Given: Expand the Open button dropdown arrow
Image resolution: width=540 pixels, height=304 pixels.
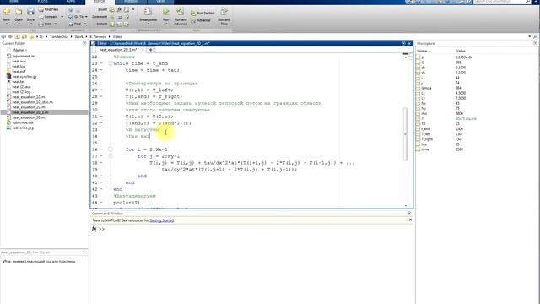Looking at the screenshot, I should click(19, 24).
